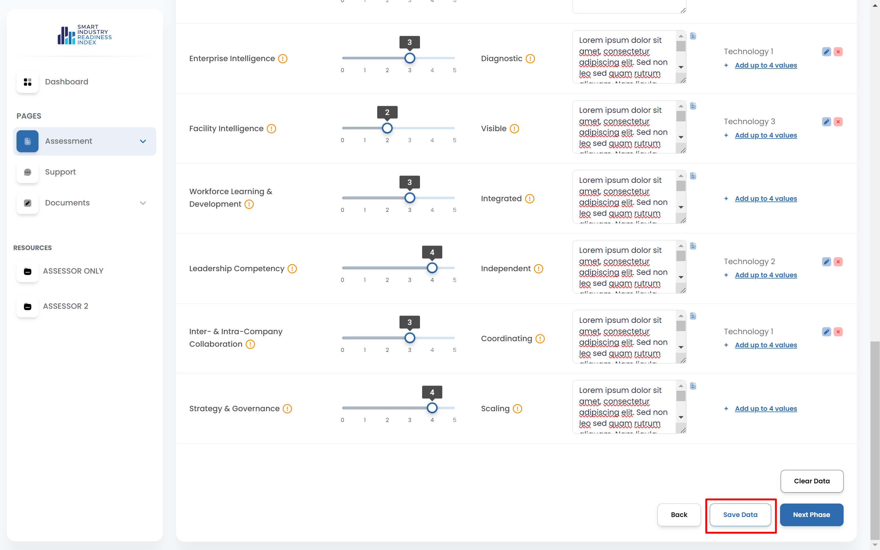The width and height of the screenshot is (880, 550).
Task: Set Facility Intelligence slider to 5
Action: pos(455,128)
